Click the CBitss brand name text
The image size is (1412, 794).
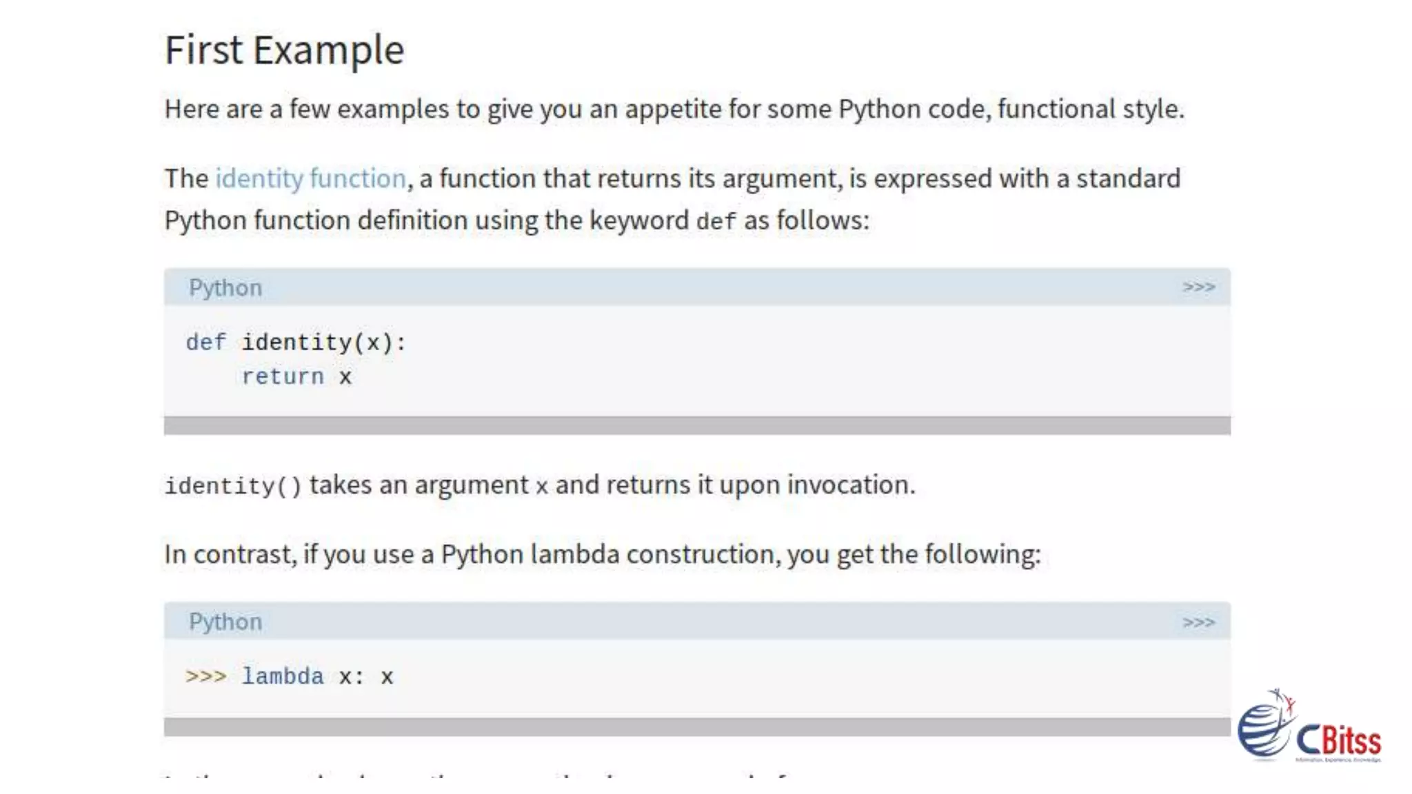click(1338, 741)
